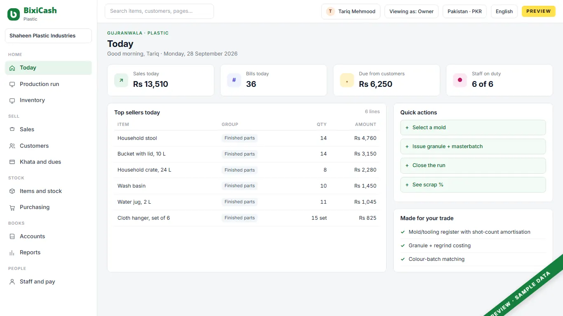Viewport: 563px width, 316px height.
Task: Open the English language selector
Action: pyautogui.click(x=504, y=12)
